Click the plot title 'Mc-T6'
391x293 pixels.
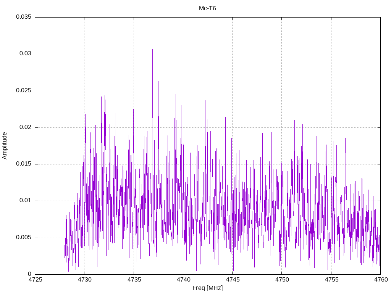(207, 8)
